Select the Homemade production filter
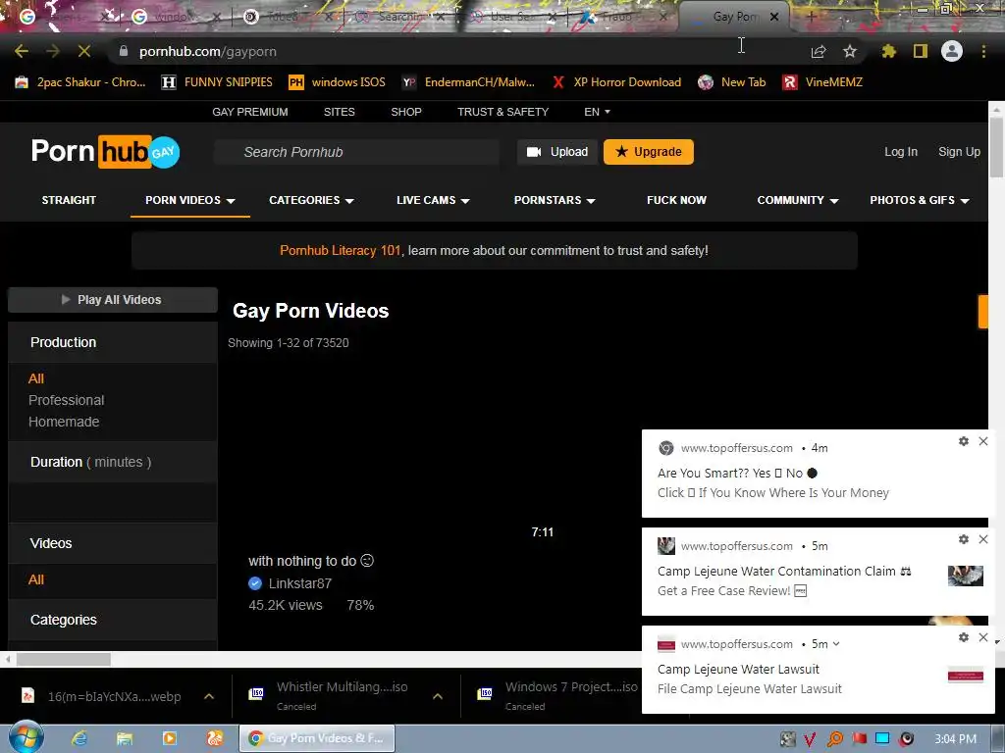This screenshot has height=753, width=1005. 64,422
